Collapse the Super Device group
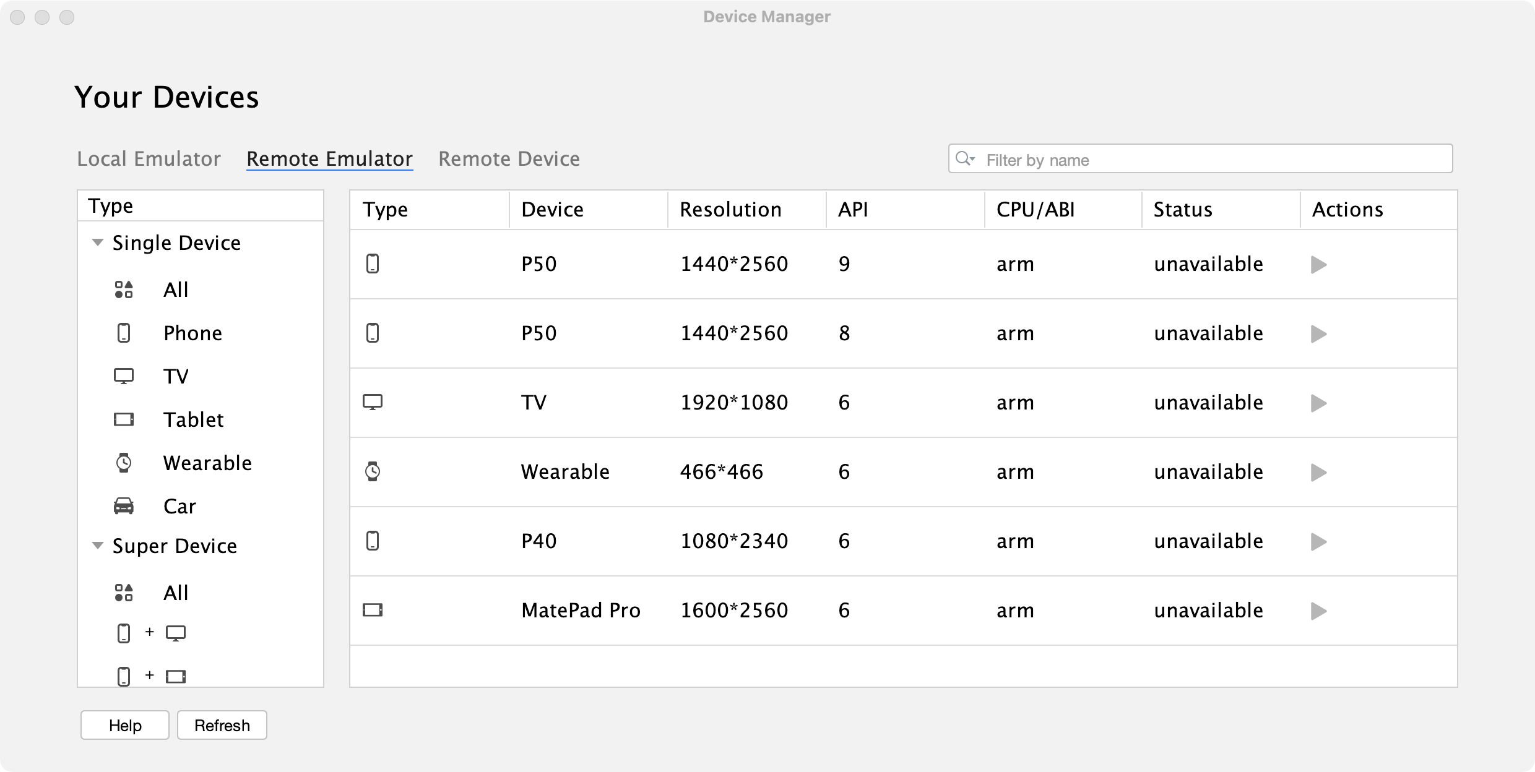1535x772 pixels. point(97,546)
